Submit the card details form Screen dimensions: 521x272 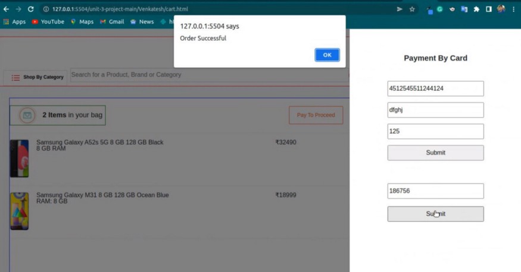[x=435, y=153]
